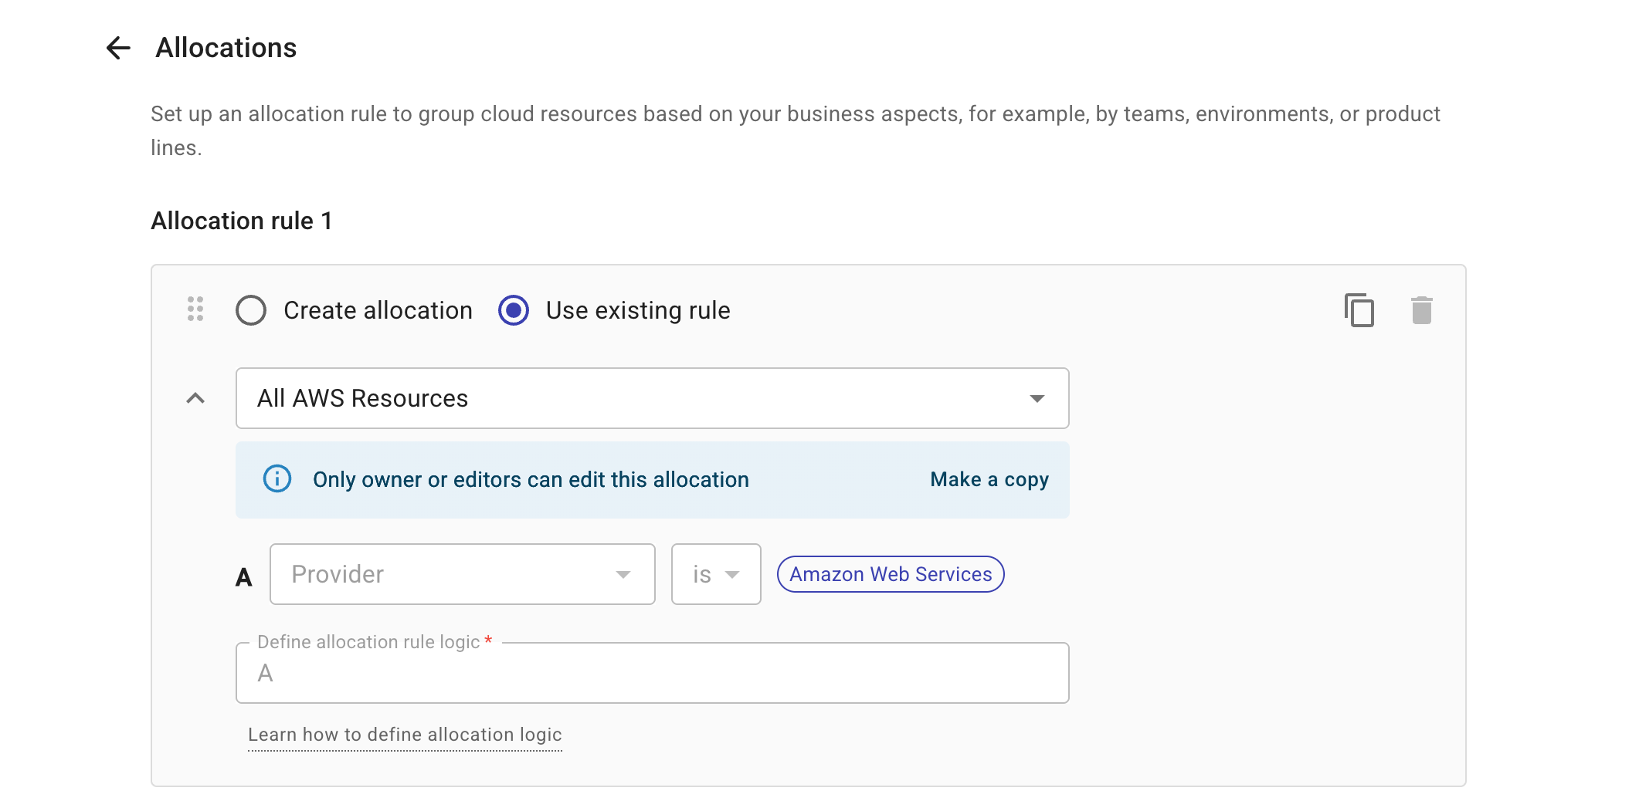Viewport: 1639px width, 801px height.
Task: Select the Use existing rule radio button
Action: (x=514, y=310)
